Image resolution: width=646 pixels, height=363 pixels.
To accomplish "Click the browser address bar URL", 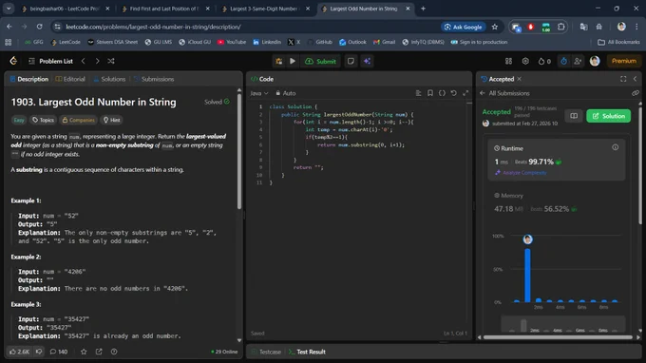I will [153, 27].
